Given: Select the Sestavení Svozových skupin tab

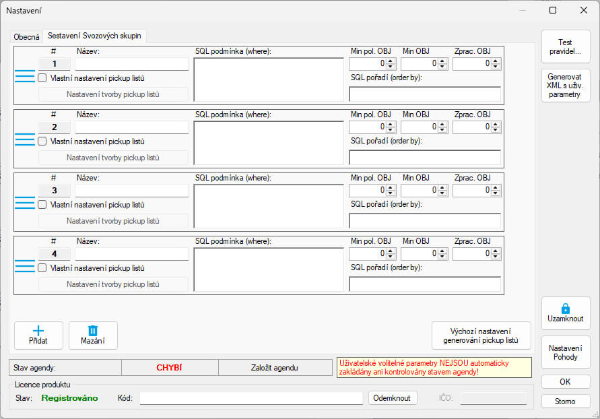Looking at the screenshot, I should pyautogui.click(x=94, y=36).
